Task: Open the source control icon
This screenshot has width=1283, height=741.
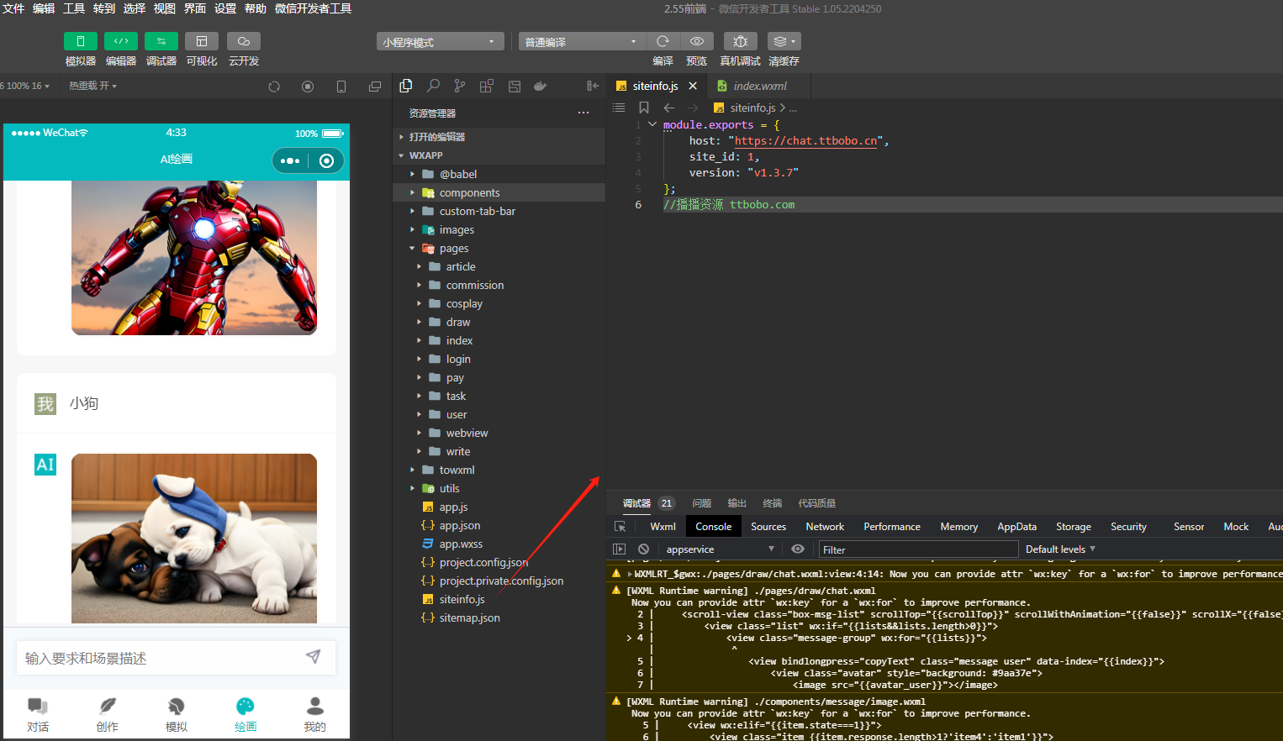Action: [x=460, y=86]
